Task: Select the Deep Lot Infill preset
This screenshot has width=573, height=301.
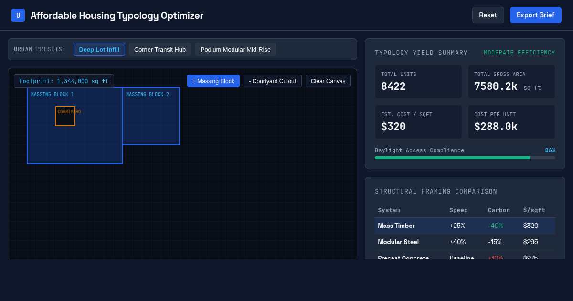Action: 99,49
